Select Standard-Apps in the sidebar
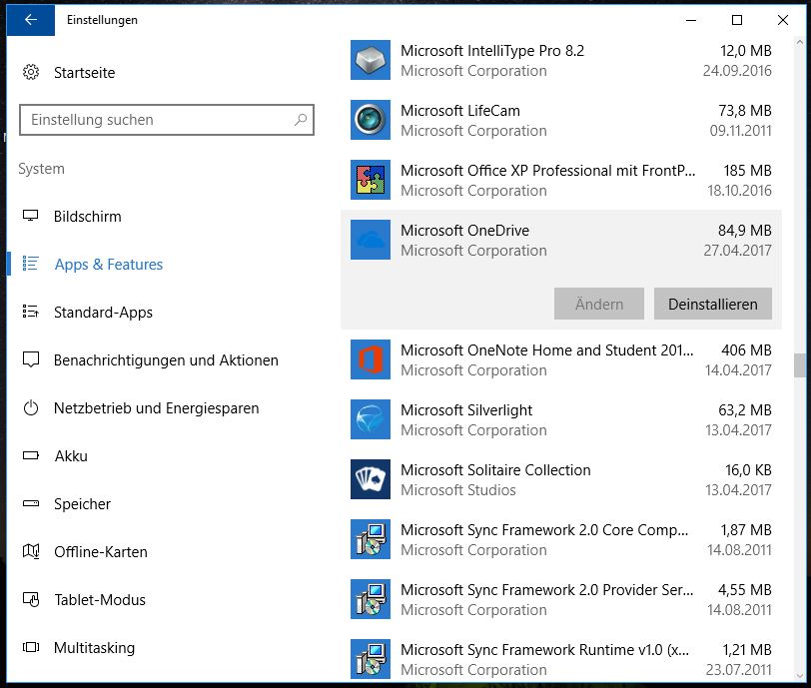 pyautogui.click(x=103, y=313)
